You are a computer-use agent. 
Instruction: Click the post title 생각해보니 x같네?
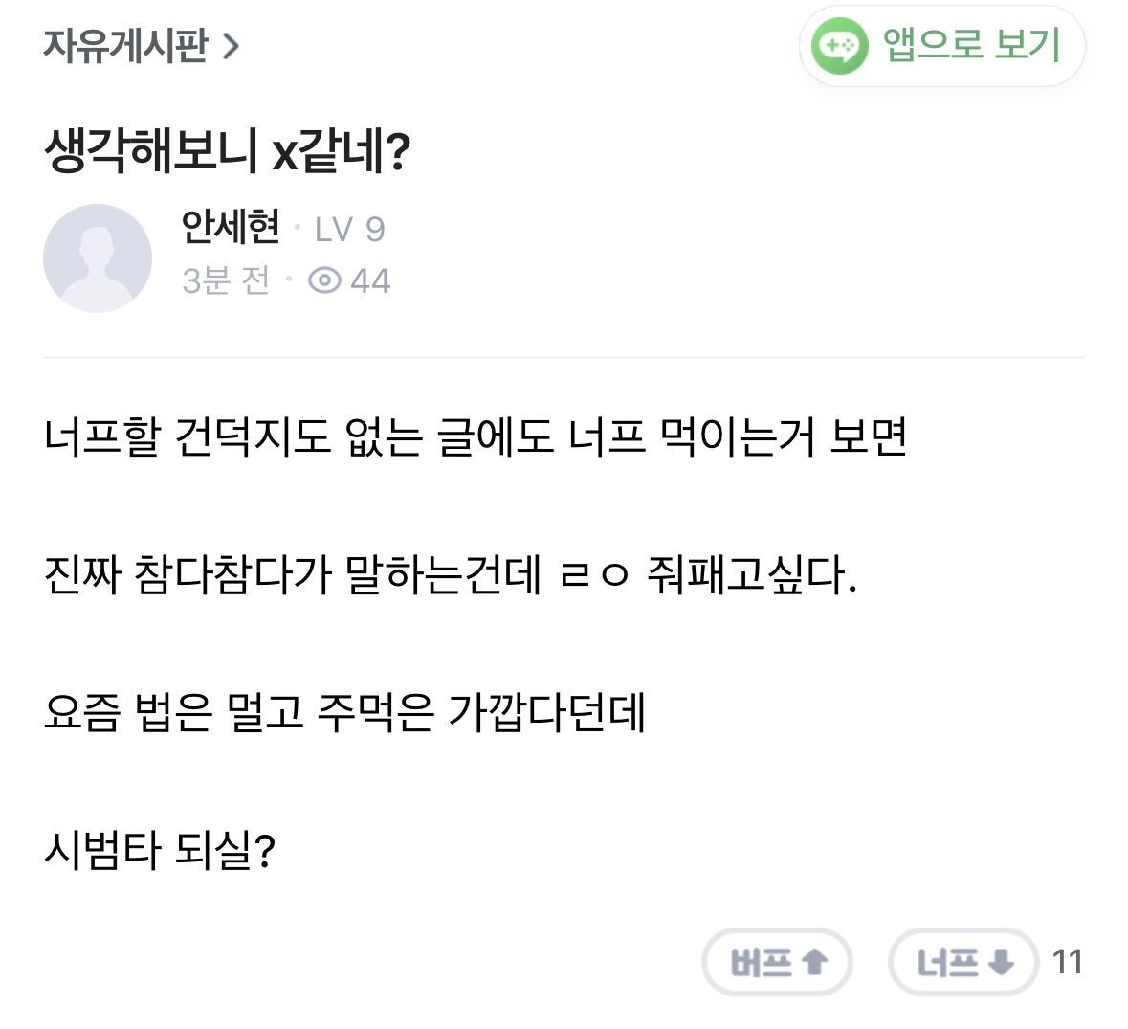228,152
